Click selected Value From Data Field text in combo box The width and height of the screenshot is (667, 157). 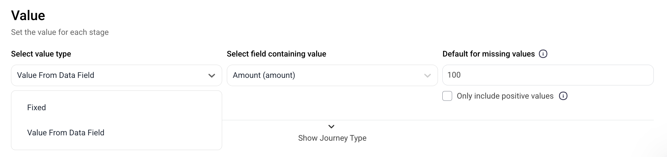point(56,75)
